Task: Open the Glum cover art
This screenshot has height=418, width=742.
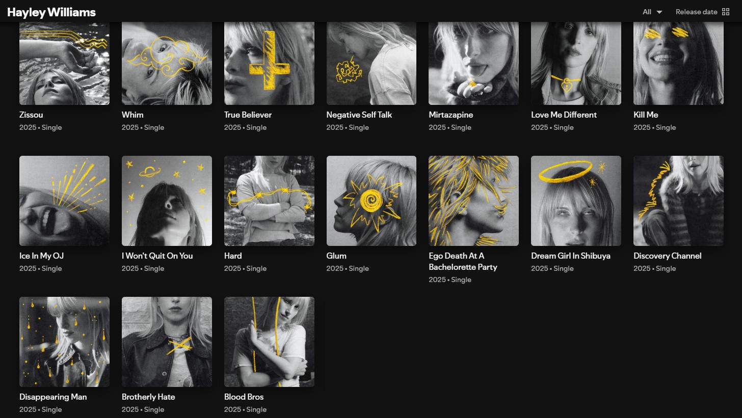Action: 372,201
